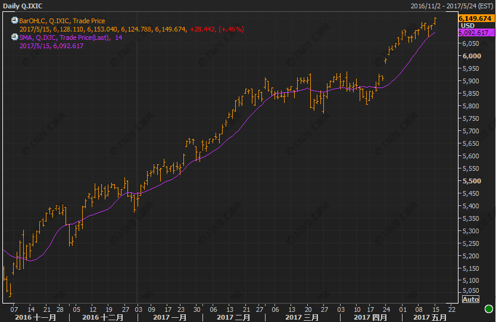
Task: Click the +28.442 change value
Action: coord(202,29)
